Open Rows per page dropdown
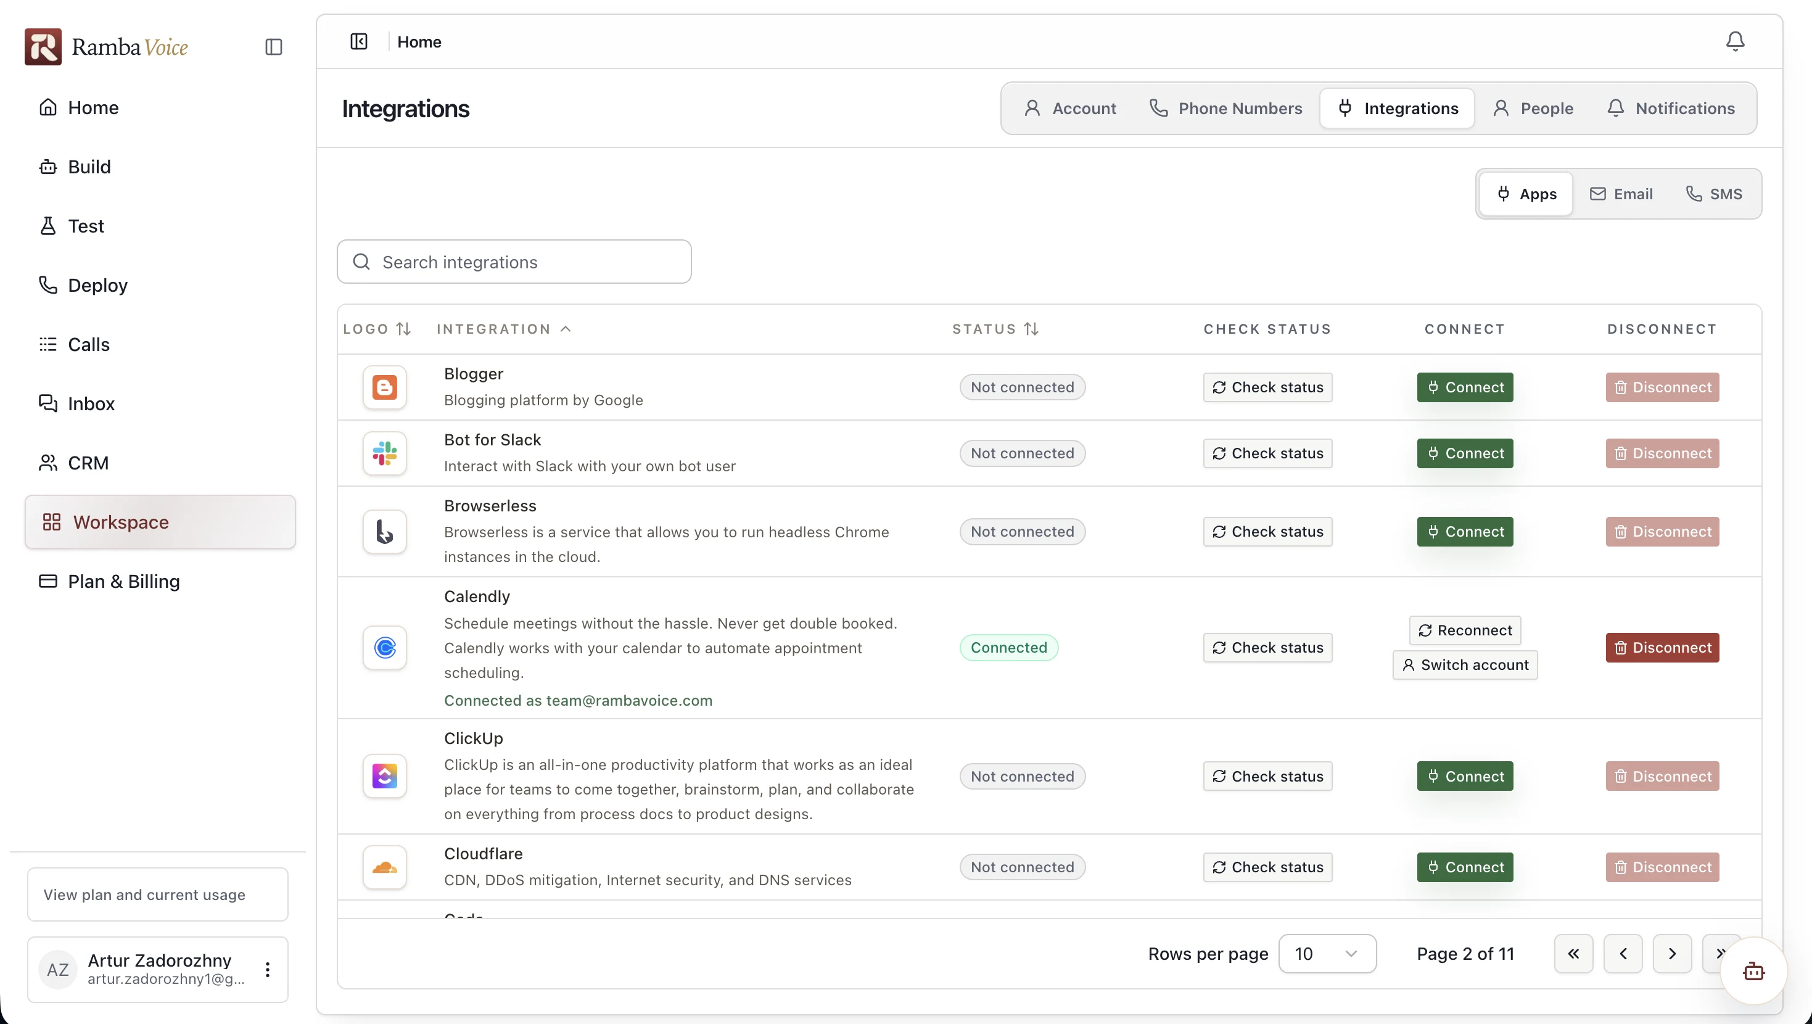1812x1024 pixels. (1327, 954)
